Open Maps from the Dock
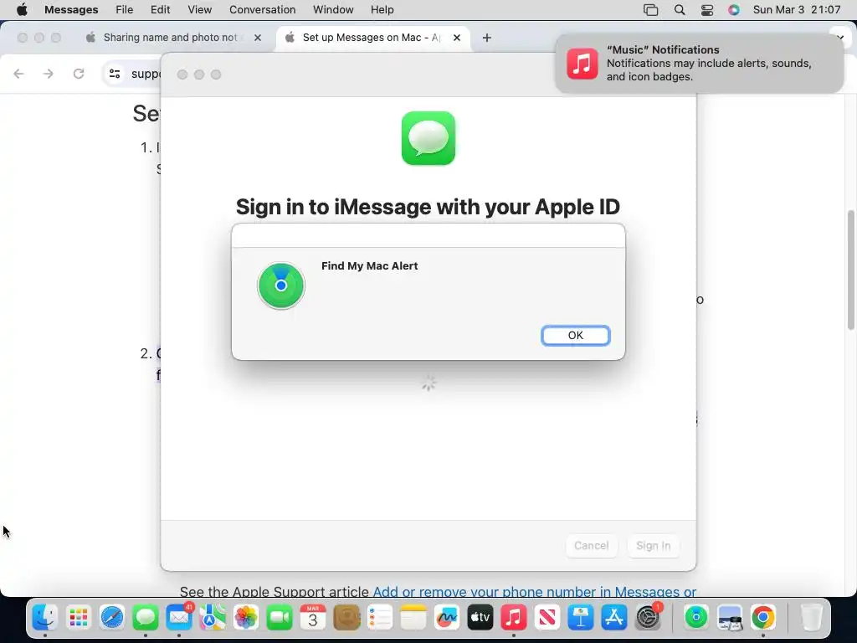Image resolution: width=857 pixels, height=643 pixels. pos(213,618)
